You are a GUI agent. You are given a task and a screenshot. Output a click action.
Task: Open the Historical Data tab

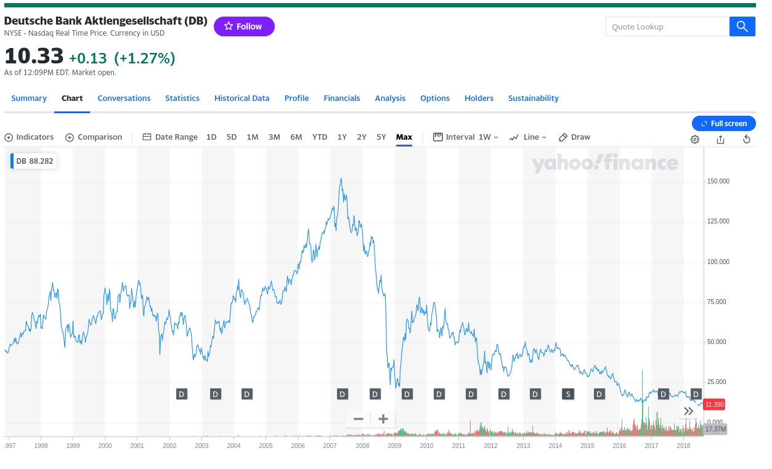coord(242,98)
